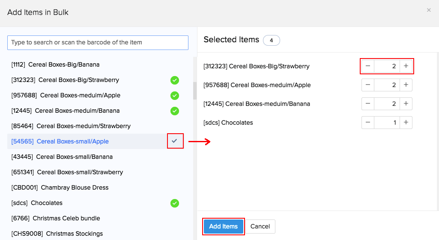
Task: Click the selected items count badge
Action: point(271,40)
